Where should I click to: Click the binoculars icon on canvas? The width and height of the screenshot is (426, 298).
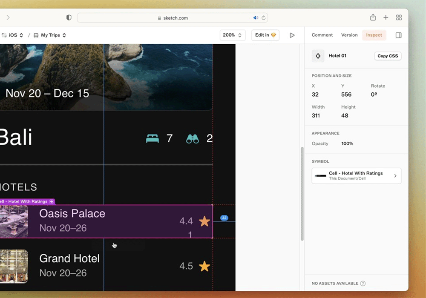click(193, 139)
